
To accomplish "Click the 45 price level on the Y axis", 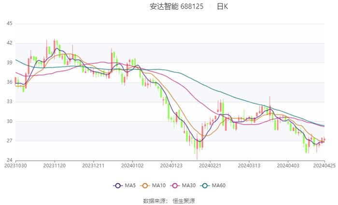I will click(x=9, y=24).
